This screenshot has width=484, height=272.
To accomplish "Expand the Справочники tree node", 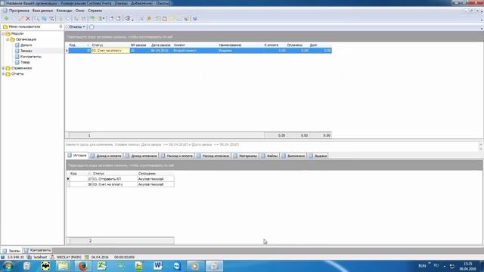I will 3,68.
